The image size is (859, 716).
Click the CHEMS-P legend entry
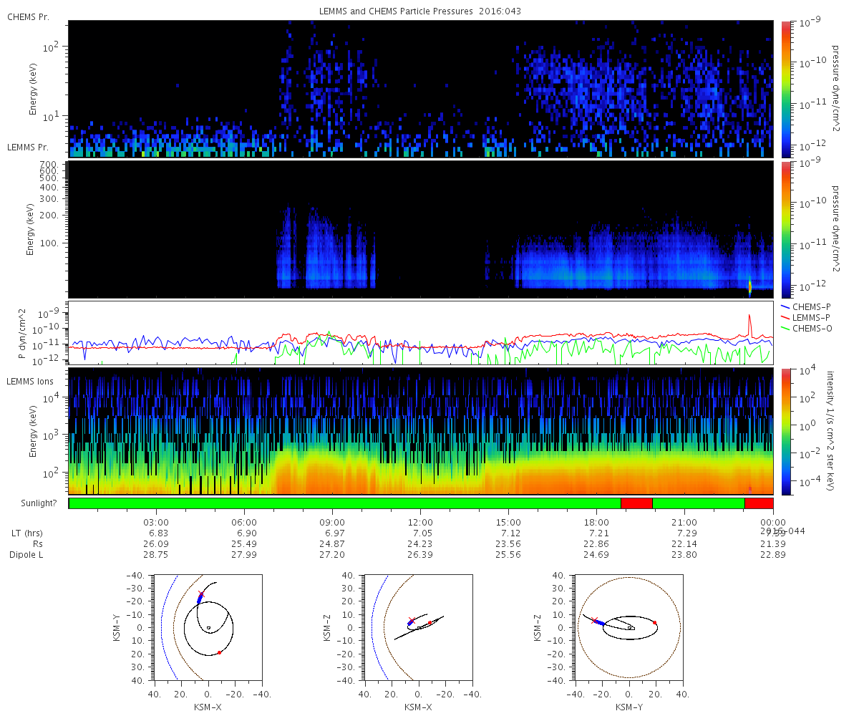pos(807,306)
